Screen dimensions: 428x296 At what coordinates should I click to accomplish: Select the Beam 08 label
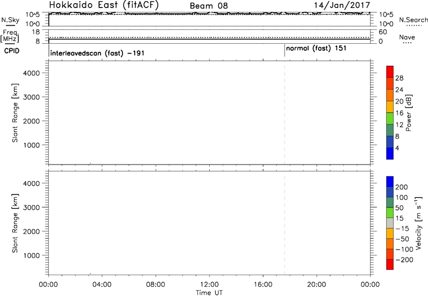(209, 6)
